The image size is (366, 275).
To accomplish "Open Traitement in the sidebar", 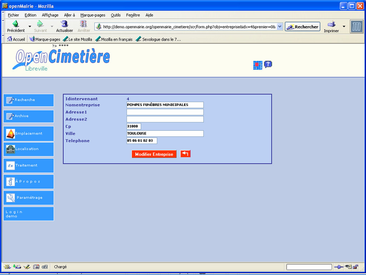I will [x=29, y=166].
